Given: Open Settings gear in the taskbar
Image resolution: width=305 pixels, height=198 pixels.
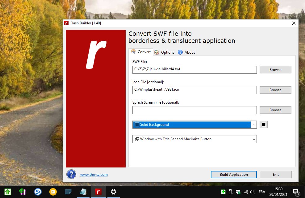Looking at the screenshot, I should tap(113, 192).
